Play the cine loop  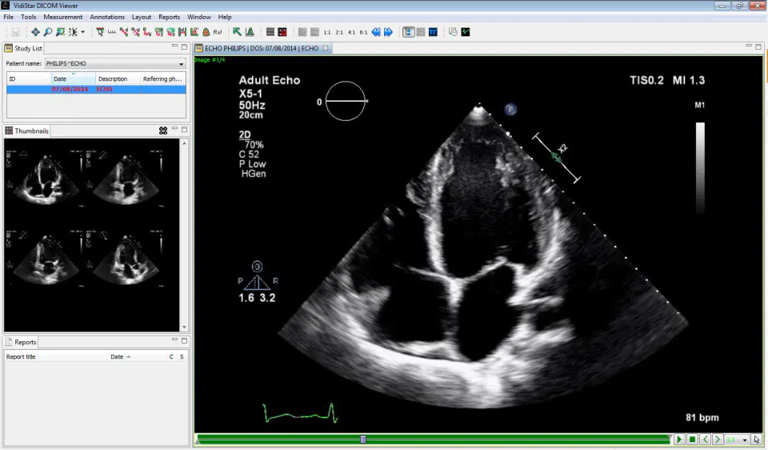(x=679, y=440)
